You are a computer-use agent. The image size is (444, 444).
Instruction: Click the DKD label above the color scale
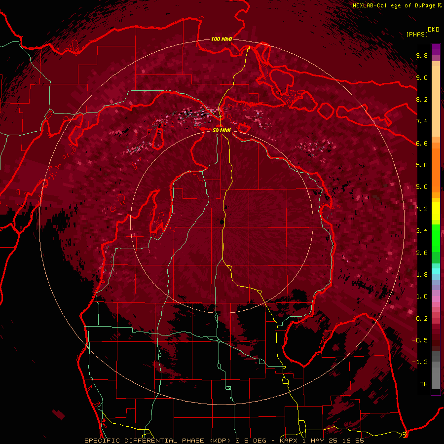[x=434, y=30]
